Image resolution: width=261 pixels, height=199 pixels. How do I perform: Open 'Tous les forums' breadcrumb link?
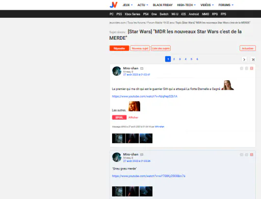[x=137, y=22]
